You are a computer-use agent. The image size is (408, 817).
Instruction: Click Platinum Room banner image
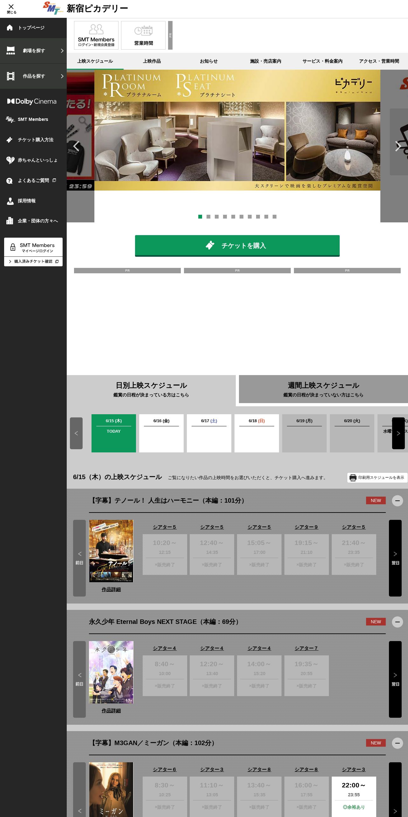[x=237, y=130]
